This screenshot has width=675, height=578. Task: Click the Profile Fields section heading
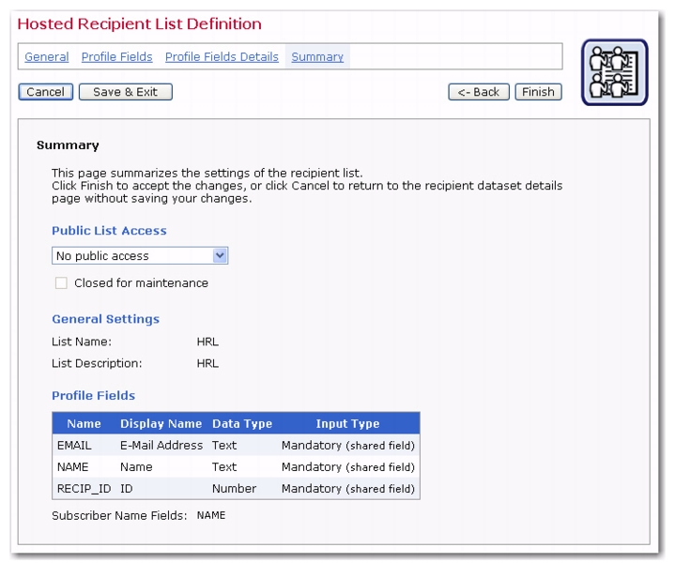point(94,396)
